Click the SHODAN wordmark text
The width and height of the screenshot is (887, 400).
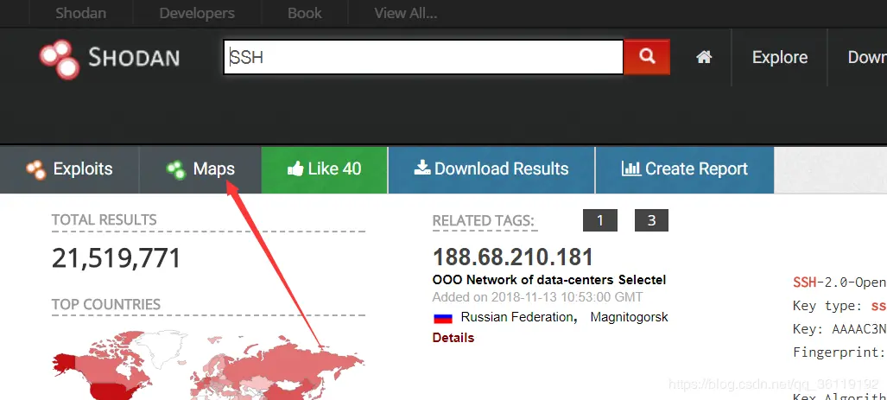tap(134, 58)
